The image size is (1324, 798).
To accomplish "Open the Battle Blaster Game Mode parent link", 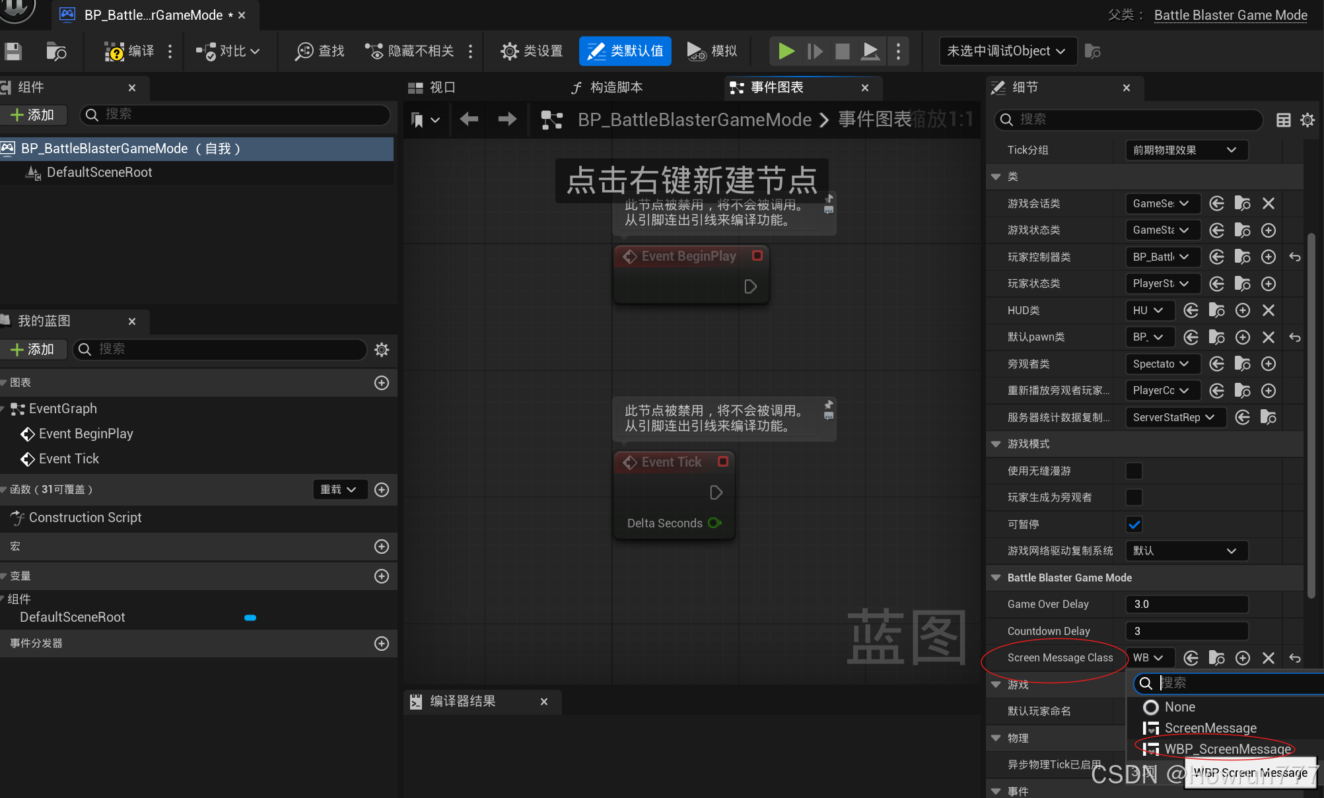I will point(1230,15).
